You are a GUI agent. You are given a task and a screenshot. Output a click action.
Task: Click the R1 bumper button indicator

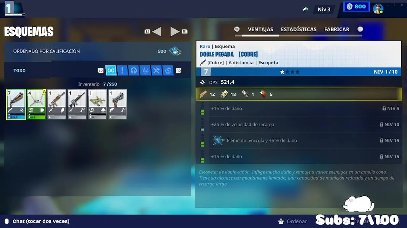click(185, 31)
